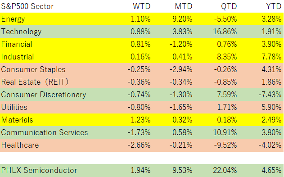Viewport: 284px width, 177px height.
Task: Select the QTD column header
Action: tap(229, 6)
